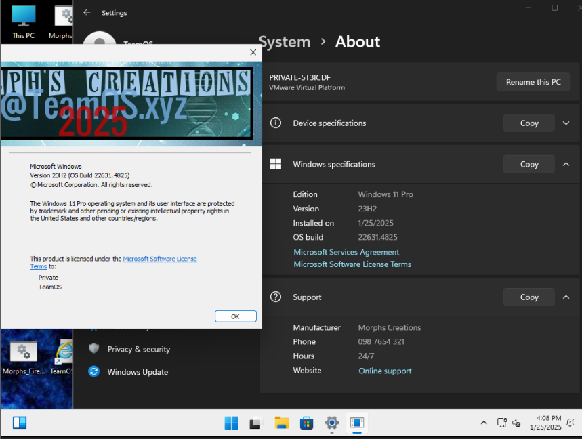Viewport: 582px width, 439px height.
Task: Open Microsoft Store from the taskbar
Action: click(x=307, y=423)
